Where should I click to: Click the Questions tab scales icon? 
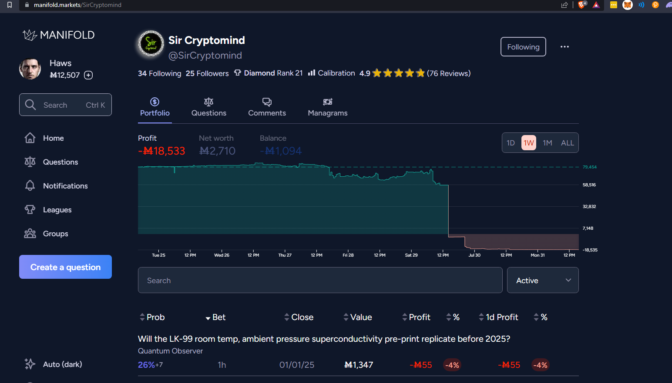[x=209, y=102]
